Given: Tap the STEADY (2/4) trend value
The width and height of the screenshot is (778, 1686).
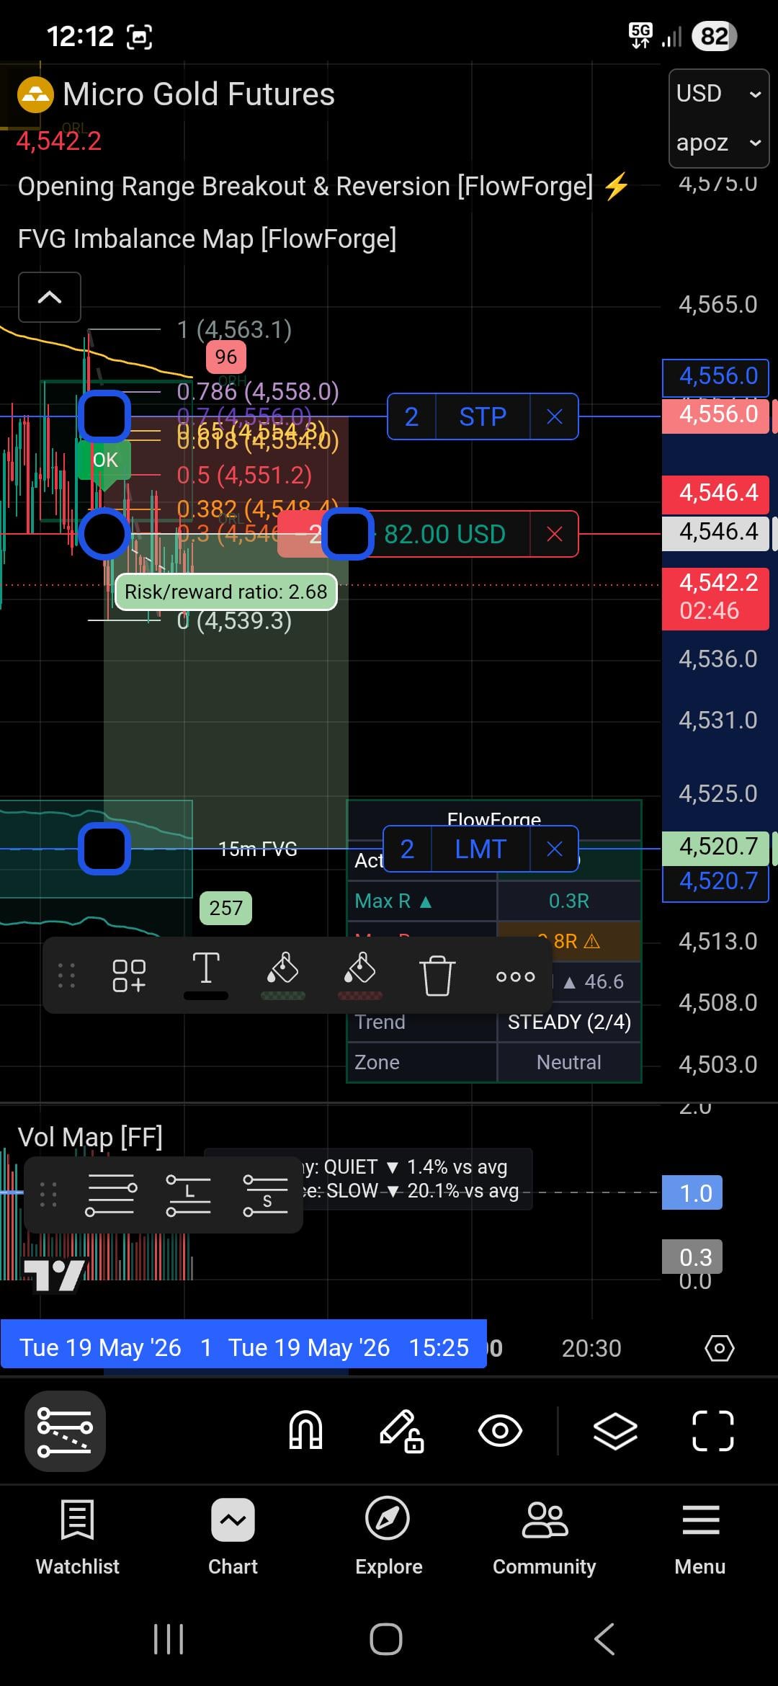Looking at the screenshot, I should pyautogui.click(x=569, y=1022).
